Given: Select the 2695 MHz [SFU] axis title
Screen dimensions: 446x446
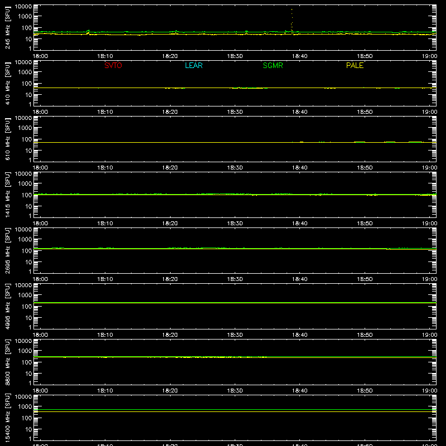Looking at the screenshot, I should 8,250.
